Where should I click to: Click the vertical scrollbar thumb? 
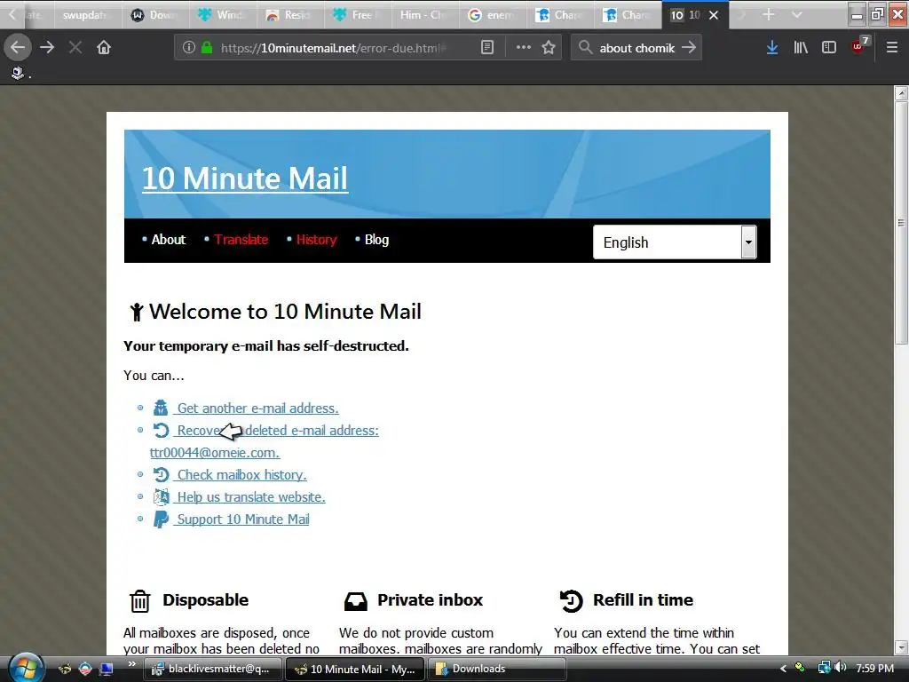tap(901, 223)
